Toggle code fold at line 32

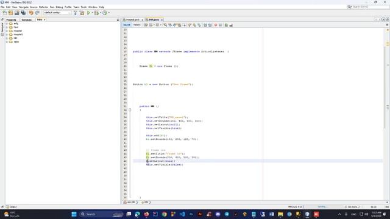pos(130,109)
